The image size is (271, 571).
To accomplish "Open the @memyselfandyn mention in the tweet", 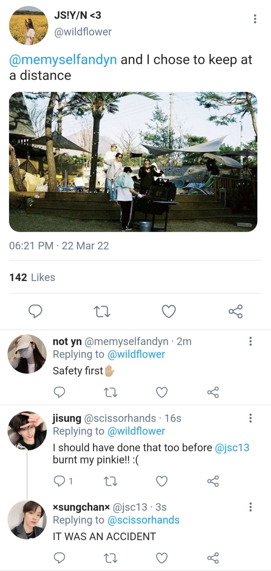I will click(63, 60).
